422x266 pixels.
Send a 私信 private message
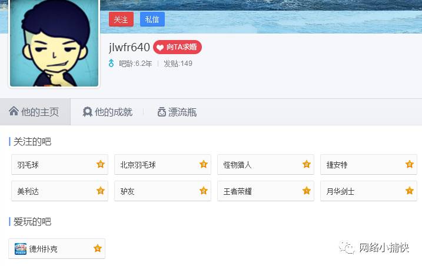pyautogui.click(x=152, y=19)
